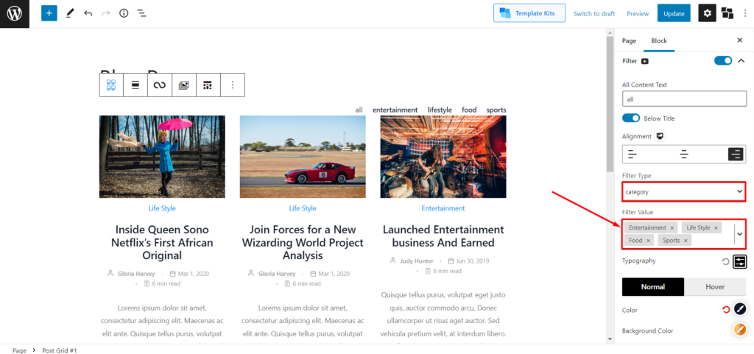Viewport: 754px width, 354px height.
Task: Open the three-dot Options menu in top bar
Action: [745, 13]
